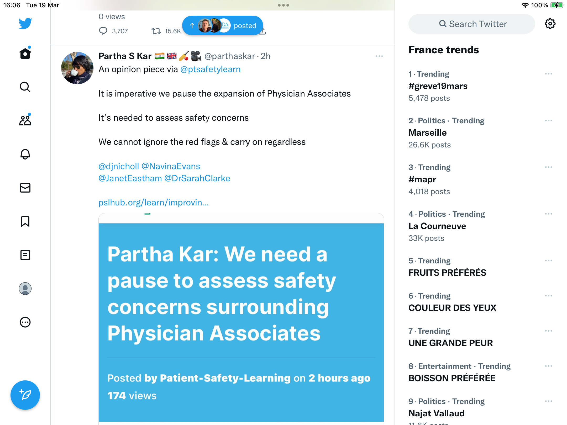Open the Explore search icon in sidebar
The image size is (567, 425).
coord(25,87)
